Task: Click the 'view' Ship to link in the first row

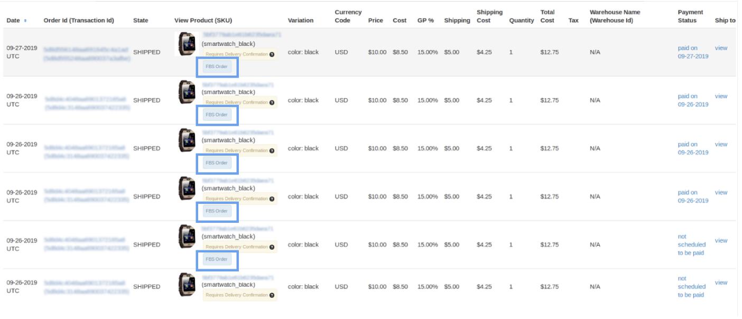Action: [721, 48]
